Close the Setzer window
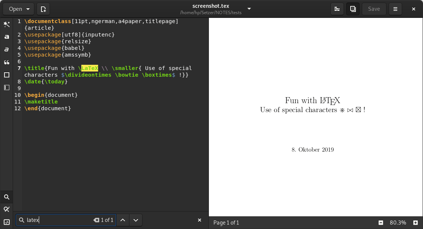 point(414,9)
